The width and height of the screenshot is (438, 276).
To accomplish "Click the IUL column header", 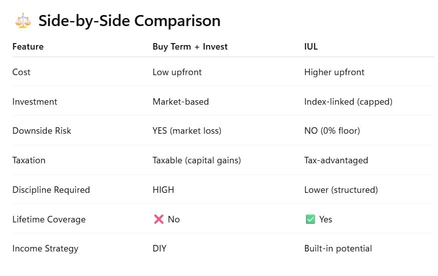I will [x=311, y=47].
